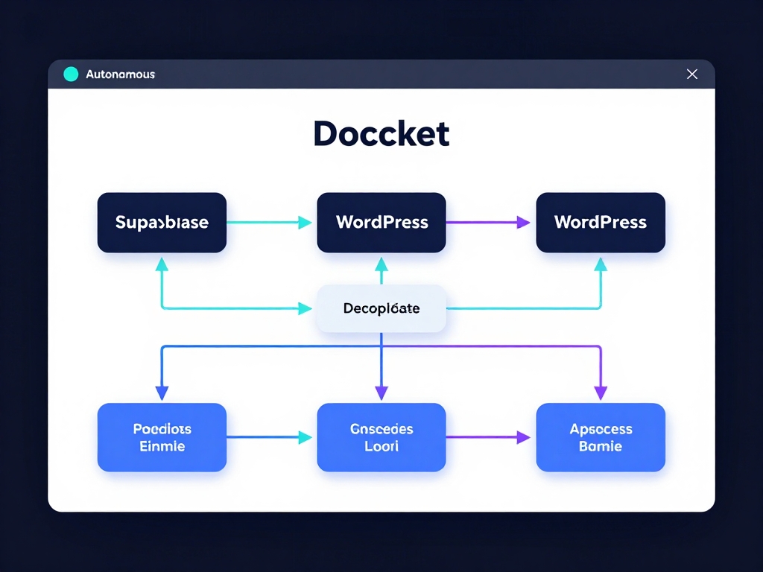The width and height of the screenshot is (763, 572).
Task: Click the Gnscedes Loori node
Action: (381, 437)
